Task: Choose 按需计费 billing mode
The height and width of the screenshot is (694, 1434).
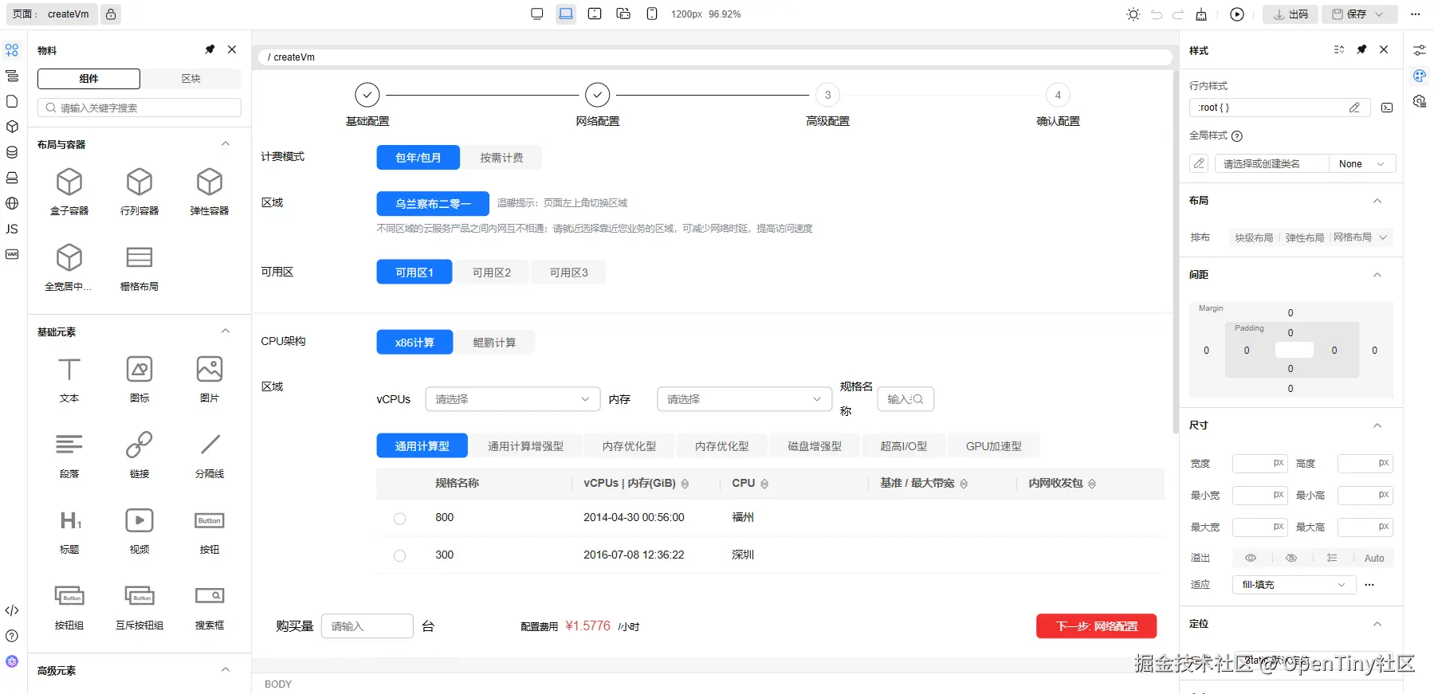Action: (x=501, y=158)
